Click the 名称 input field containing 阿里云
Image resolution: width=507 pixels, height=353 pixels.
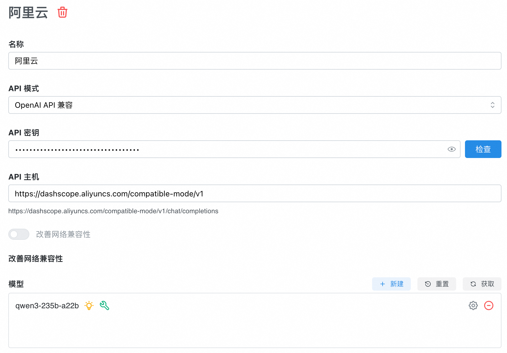(255, 61)
